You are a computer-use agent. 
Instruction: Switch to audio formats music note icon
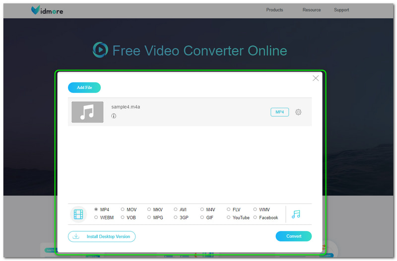coord(296,214)
